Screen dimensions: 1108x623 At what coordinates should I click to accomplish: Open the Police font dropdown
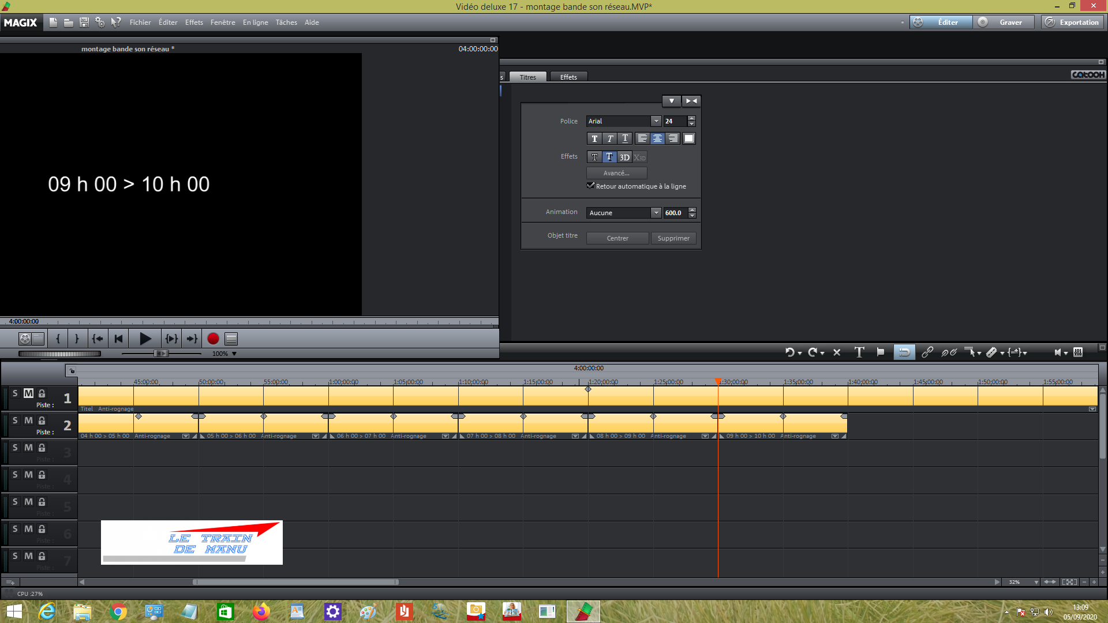(656, 121)
